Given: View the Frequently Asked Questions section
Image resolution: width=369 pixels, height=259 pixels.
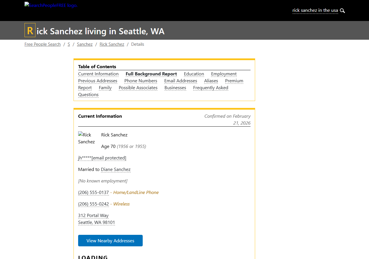Looking at the screenshot, I should click(x=210, y=88).
